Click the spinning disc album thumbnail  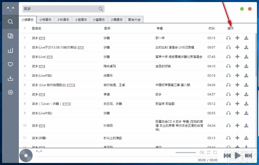pos(26,155)
